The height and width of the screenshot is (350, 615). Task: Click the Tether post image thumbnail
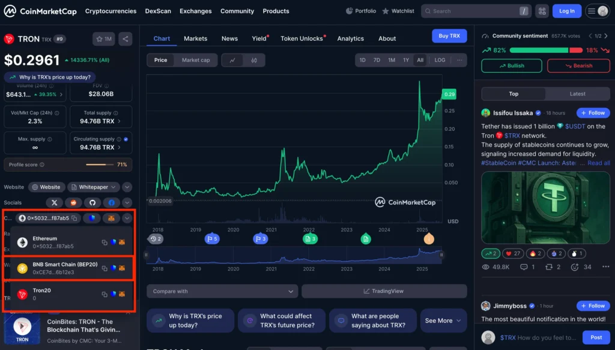point(545,207)
